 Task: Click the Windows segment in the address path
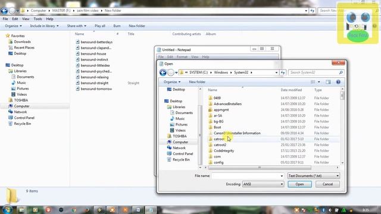click(x=221, y=73)
